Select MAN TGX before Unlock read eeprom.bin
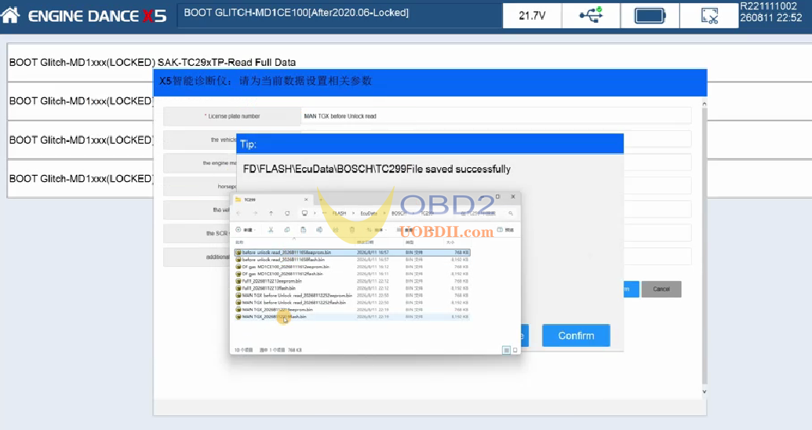 [x=352, y=295]
